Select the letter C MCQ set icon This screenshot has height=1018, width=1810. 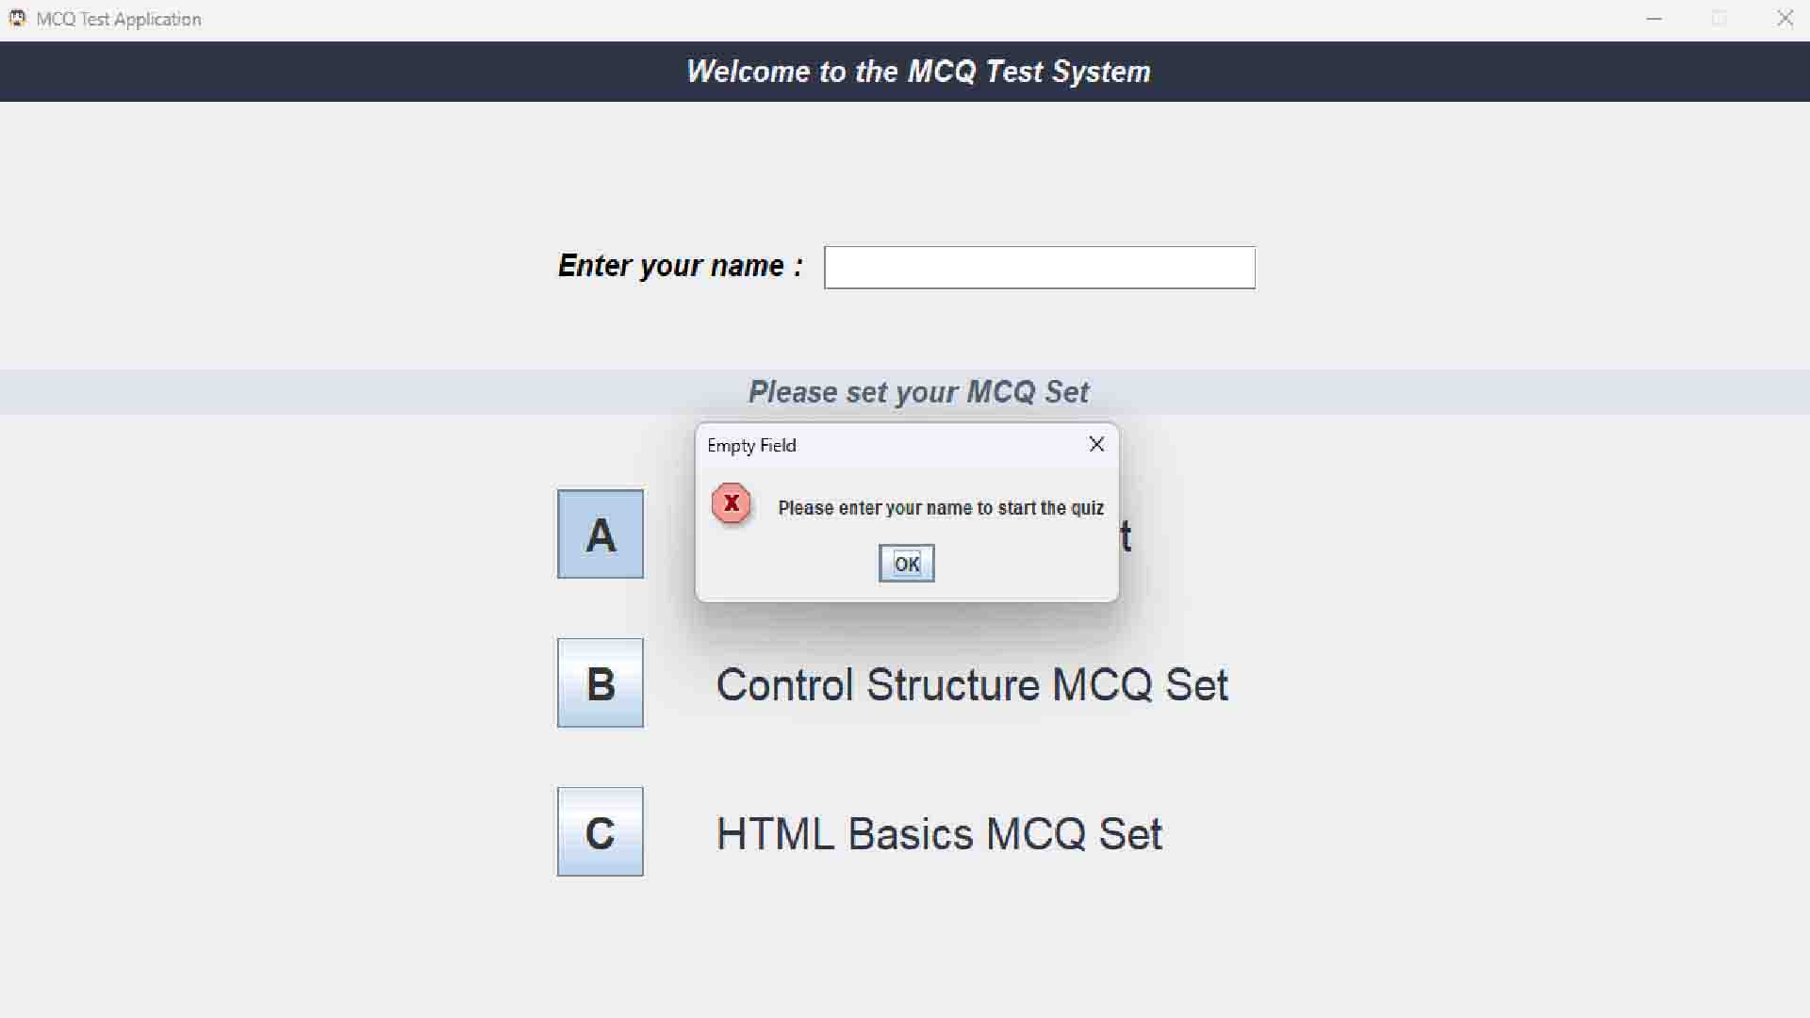pyautogui.click(x=600, y=831)
